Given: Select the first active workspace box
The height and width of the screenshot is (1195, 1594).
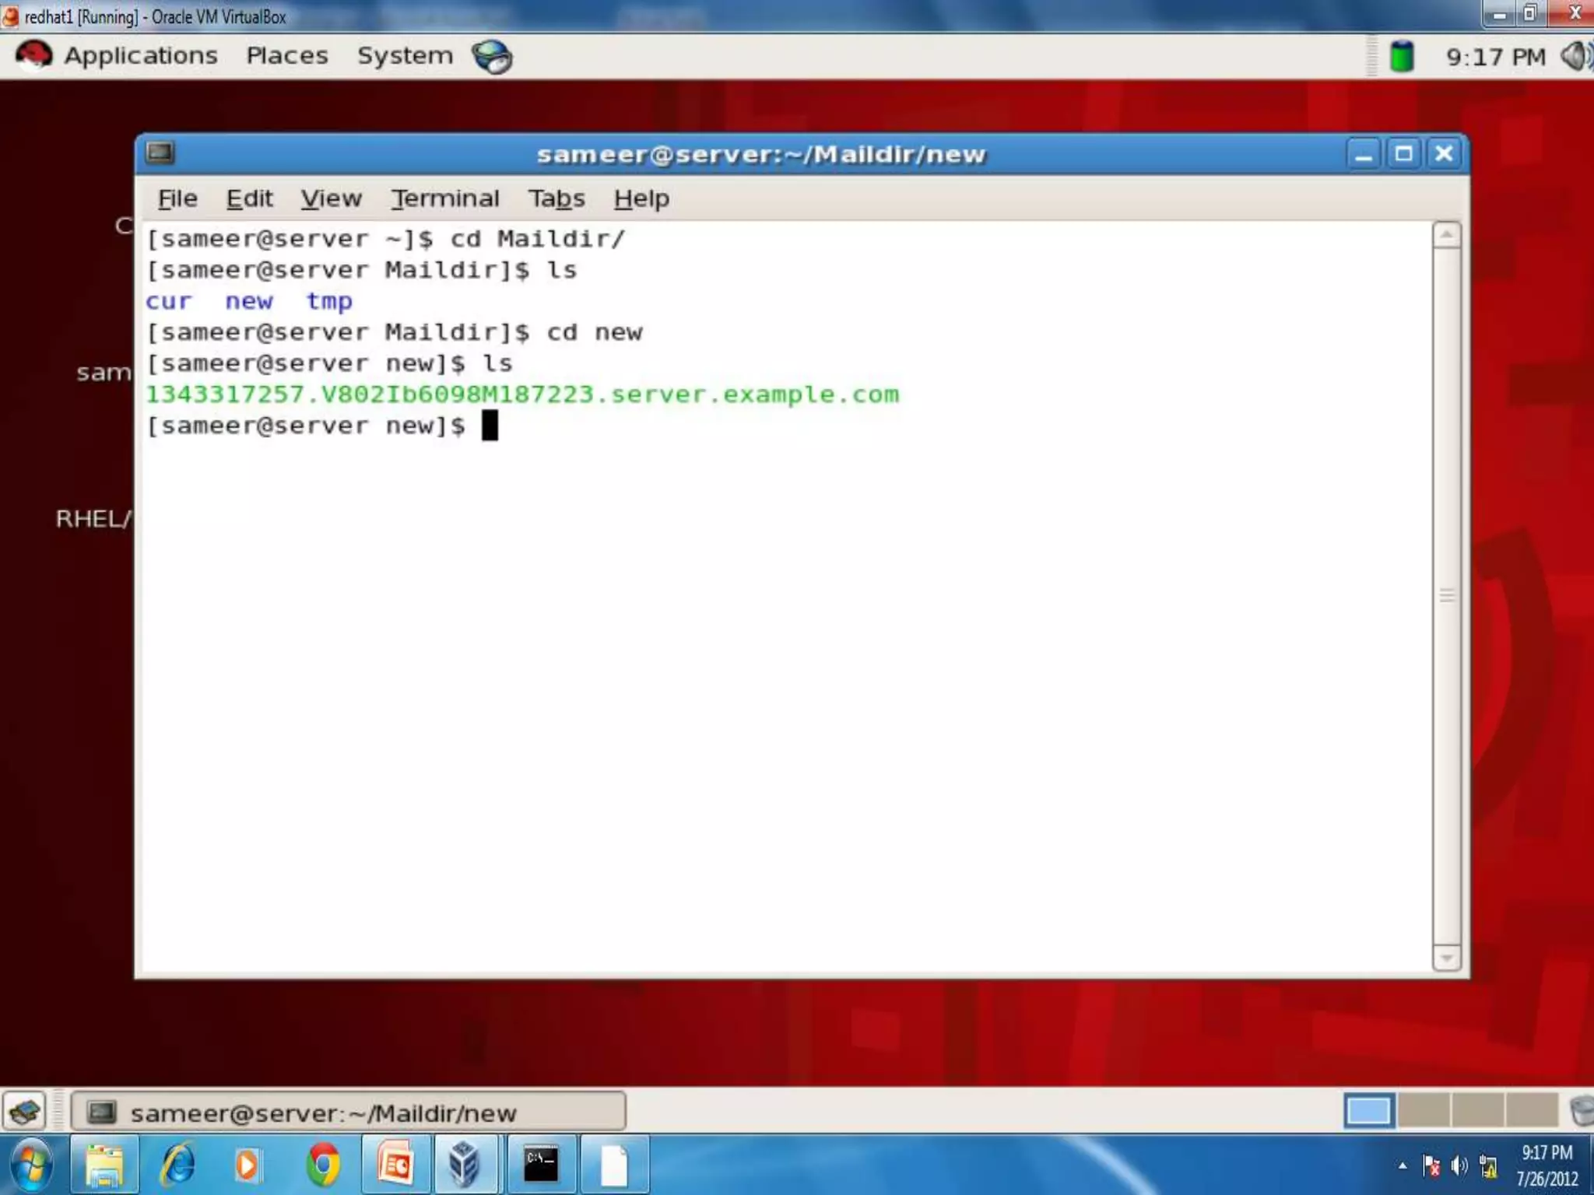Looking at the screenshot, I should click(1368, 1111).
